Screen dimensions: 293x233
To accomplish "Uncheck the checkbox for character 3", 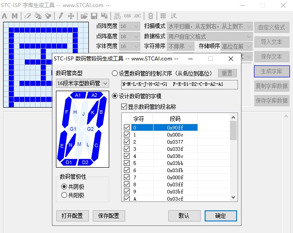I will [x=127, y=149].
